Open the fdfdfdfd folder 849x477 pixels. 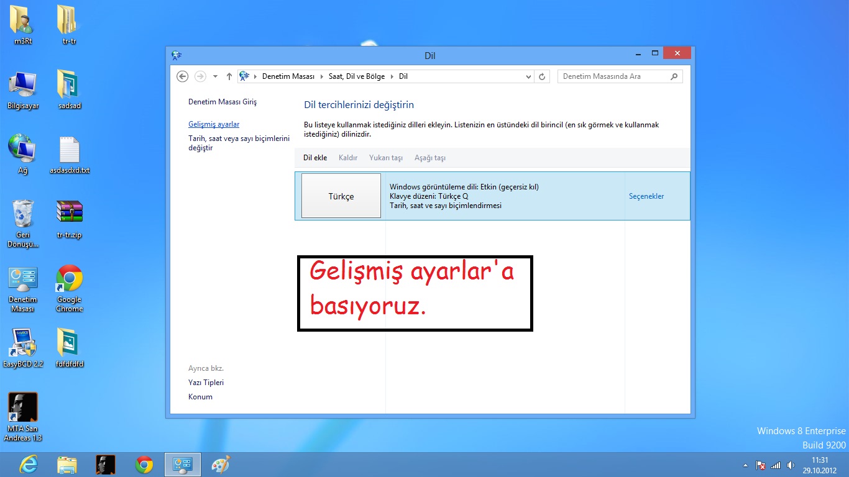click(69, 348)
